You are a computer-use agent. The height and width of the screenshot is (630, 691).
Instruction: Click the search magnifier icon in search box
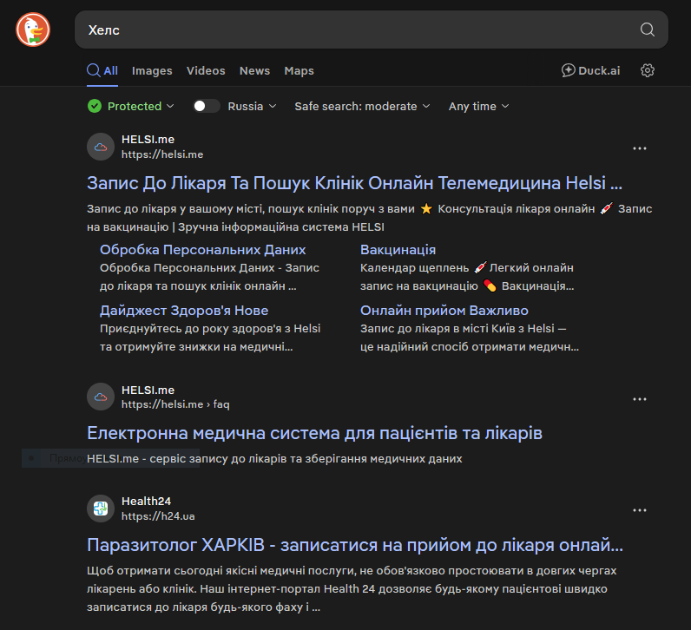[x=647, y=30]
